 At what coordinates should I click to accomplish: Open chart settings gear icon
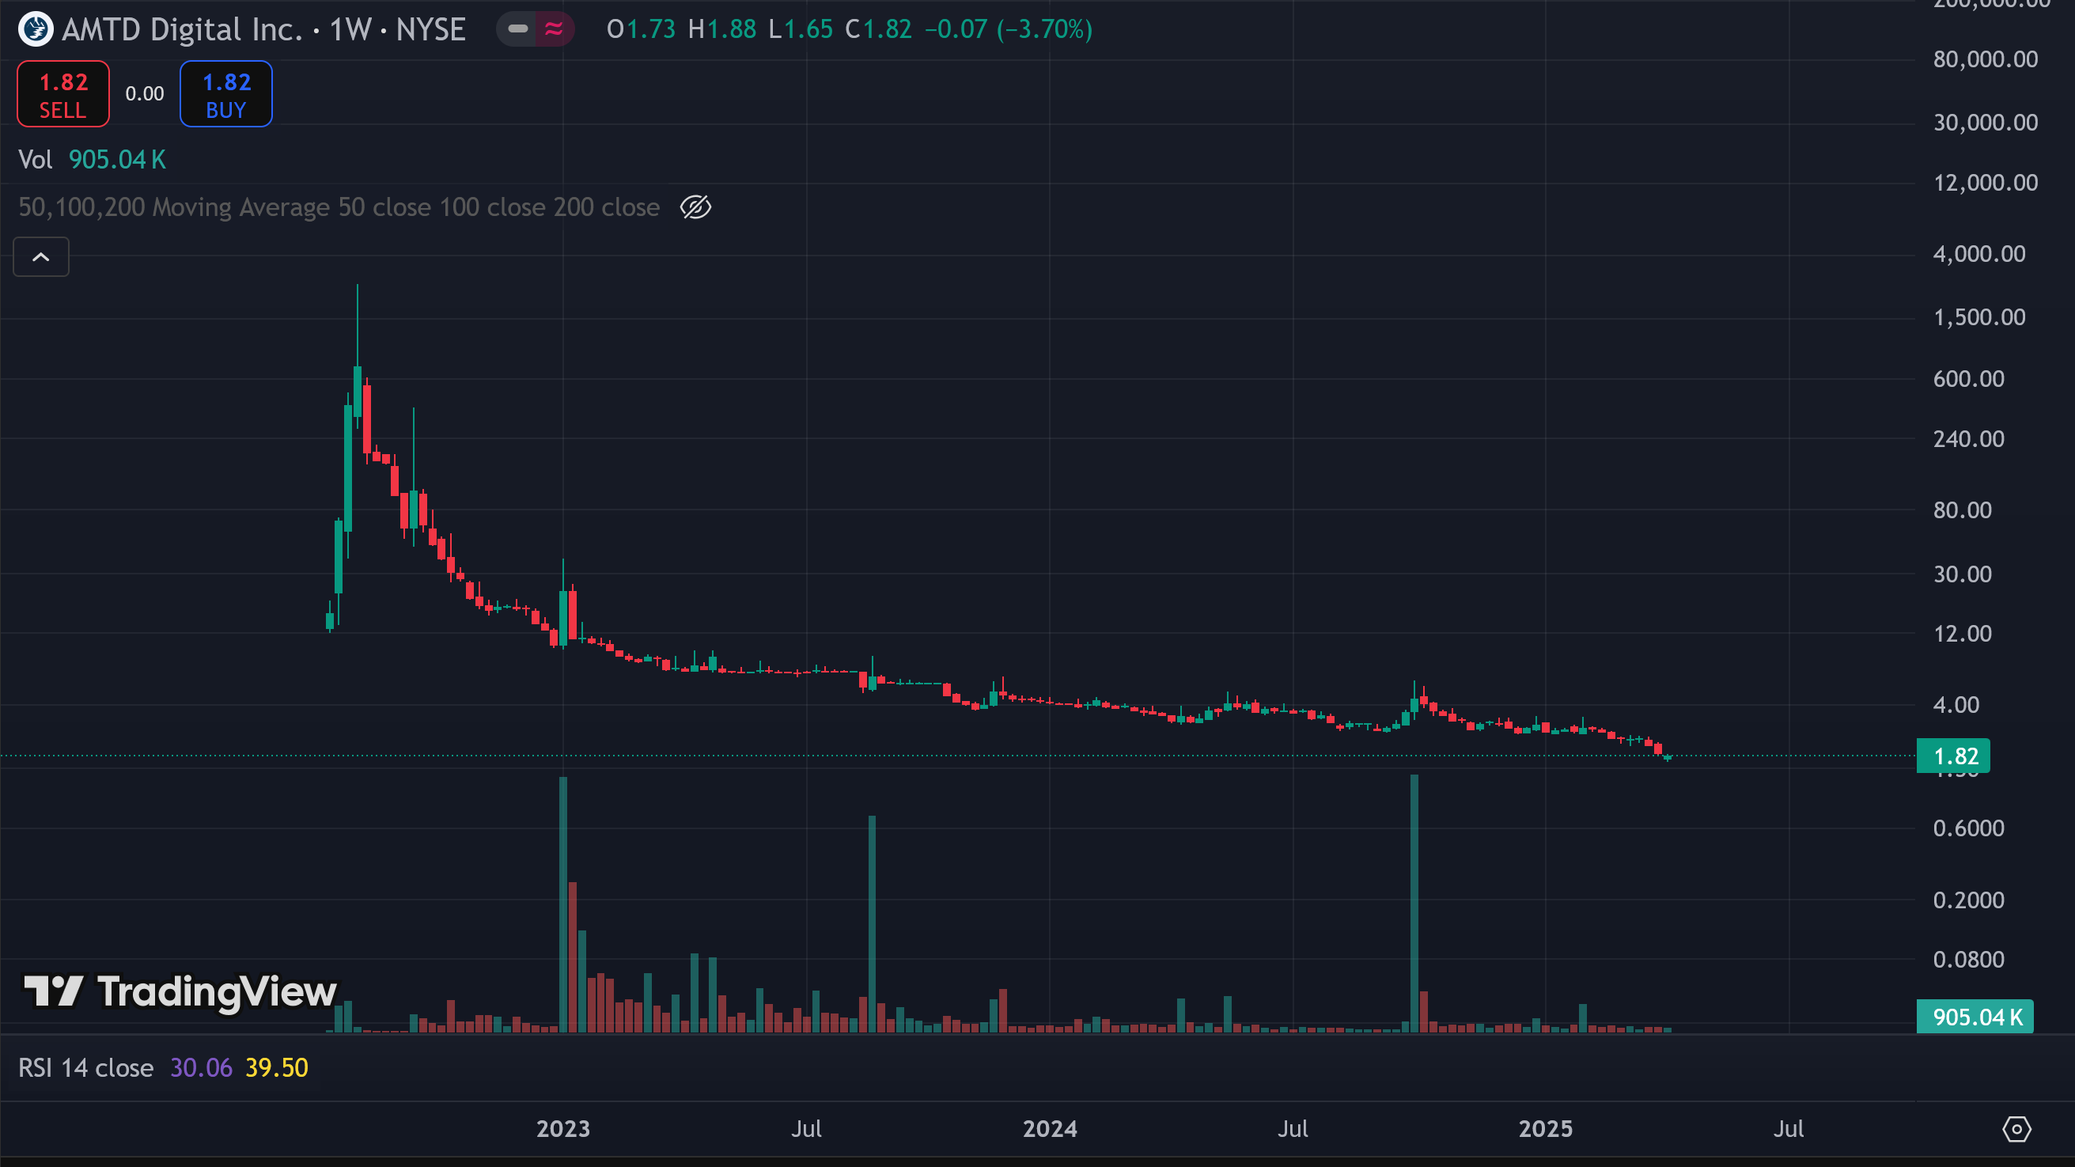(x=2016, y=1129)
